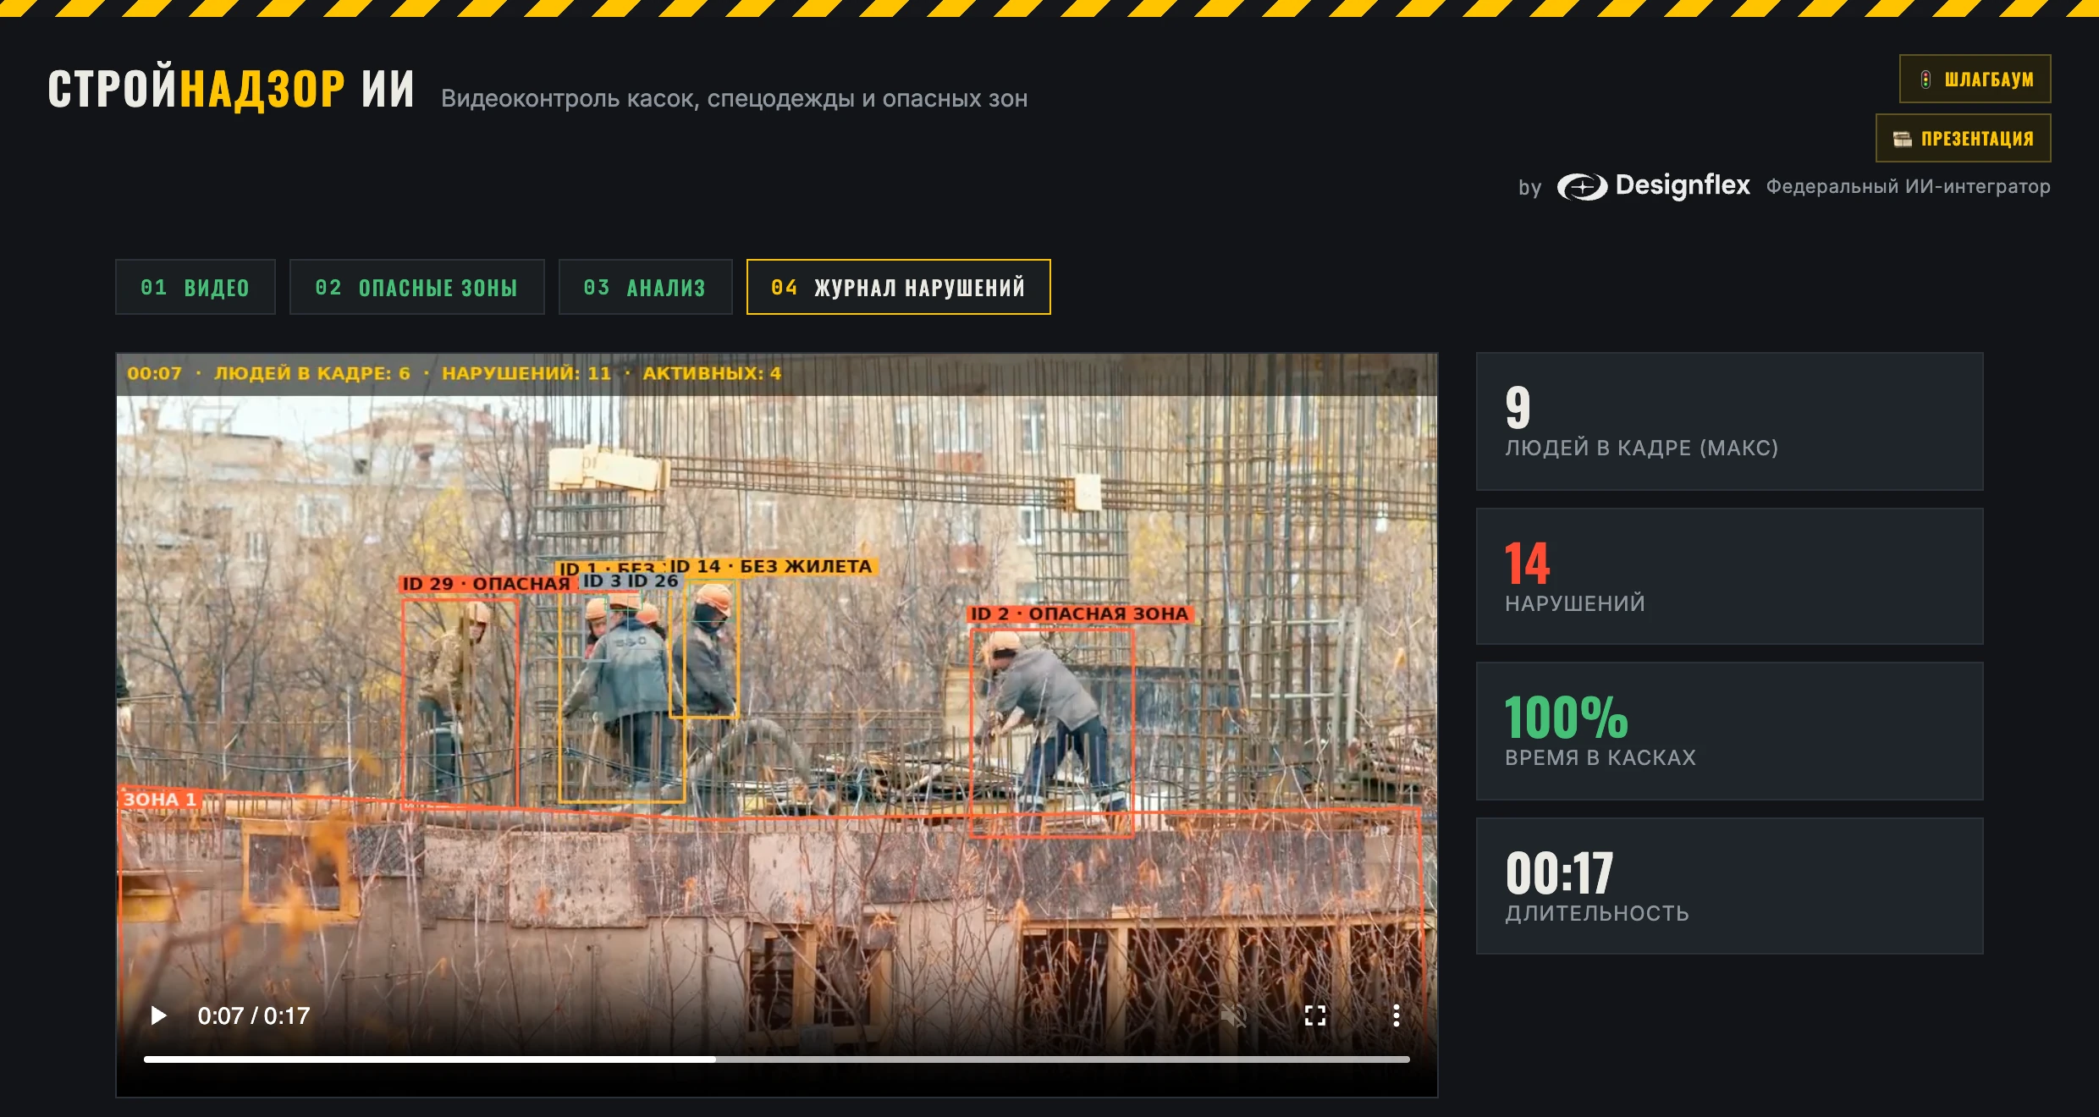Switch to the 01 Видео tab
This screenshot has height=1117, width=2099.
(x=196, y=287)
